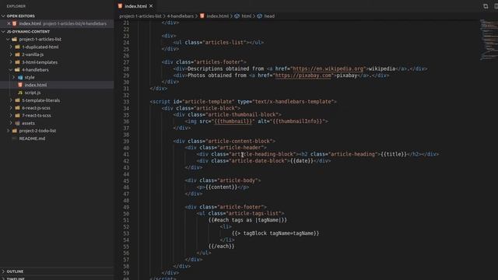Image resolution: width=498 pixels, height=280 pixels.
Task: Open script.js in the explorer
Action: click(x=33, y=93)
